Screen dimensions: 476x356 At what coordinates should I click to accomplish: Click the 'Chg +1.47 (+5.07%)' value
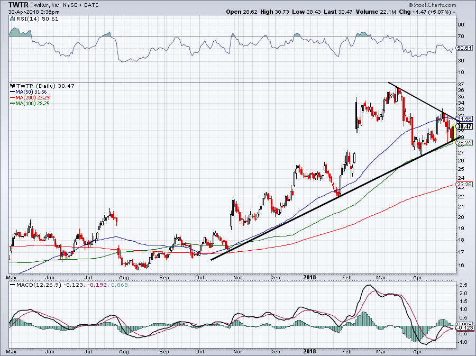[425, 12]
